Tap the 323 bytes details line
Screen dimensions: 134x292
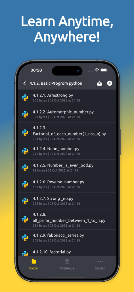[56, 117]
